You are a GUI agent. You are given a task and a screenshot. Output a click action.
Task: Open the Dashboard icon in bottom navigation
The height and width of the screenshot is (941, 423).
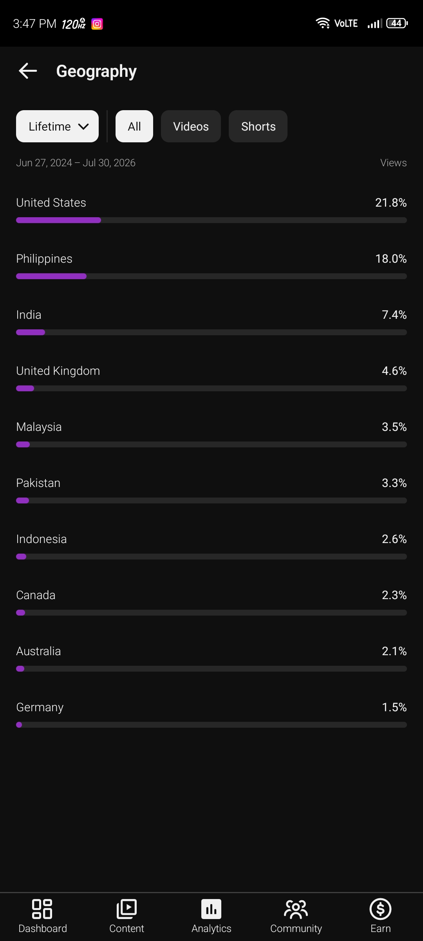(42, 909)
